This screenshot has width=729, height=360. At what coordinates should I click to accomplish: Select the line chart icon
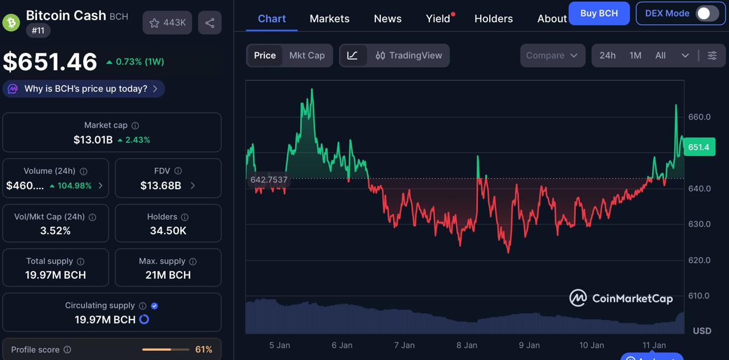[353, 55]
